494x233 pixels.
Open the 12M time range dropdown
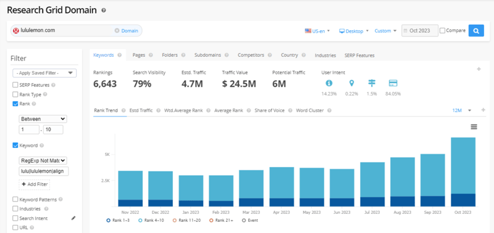(462, 110)
